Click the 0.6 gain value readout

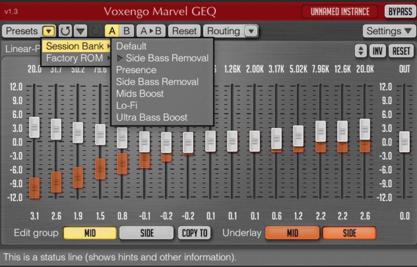coord(277,216)
